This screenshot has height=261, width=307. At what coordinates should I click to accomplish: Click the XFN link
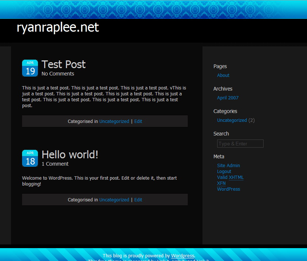point(221,183)
